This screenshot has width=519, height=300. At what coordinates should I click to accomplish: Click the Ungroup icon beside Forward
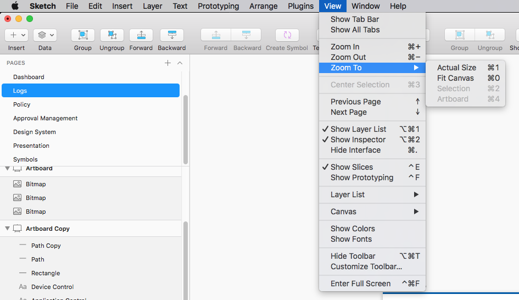[112, 35]
